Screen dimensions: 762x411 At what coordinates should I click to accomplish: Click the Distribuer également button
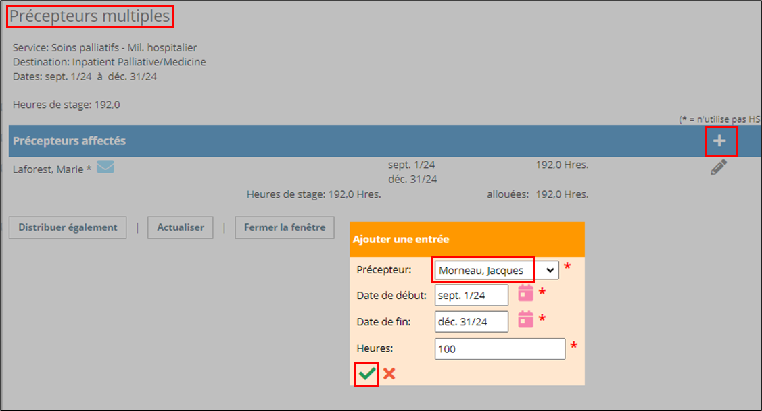pyautogui.click(x=68, y=227)
